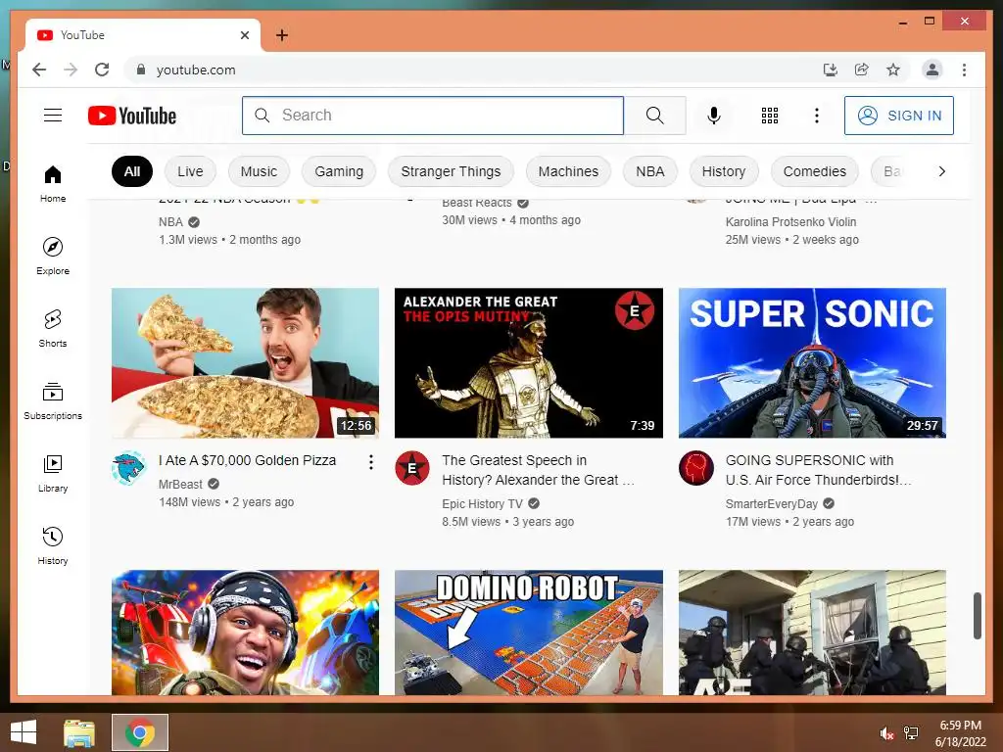Click the SIGN IN button

(899, 116)
